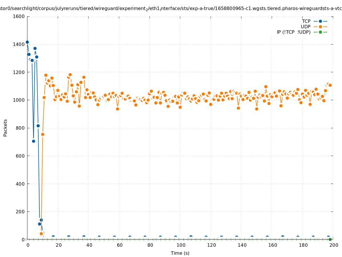Click the first TCP data point near 1400
Screen dimensions: 342x257
coord(27,42)
